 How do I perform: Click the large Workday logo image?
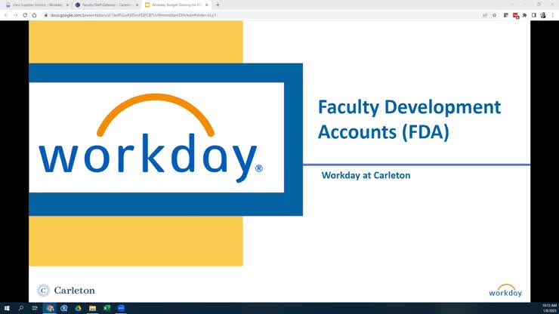click(x=151, y=138)
